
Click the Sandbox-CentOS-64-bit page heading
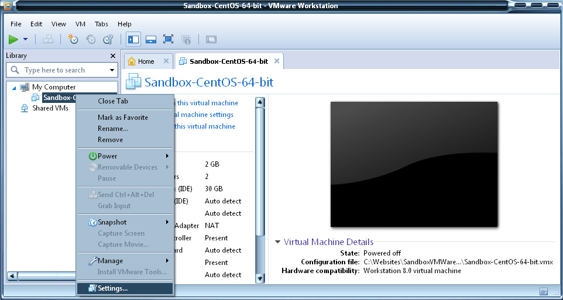(208, 82)
